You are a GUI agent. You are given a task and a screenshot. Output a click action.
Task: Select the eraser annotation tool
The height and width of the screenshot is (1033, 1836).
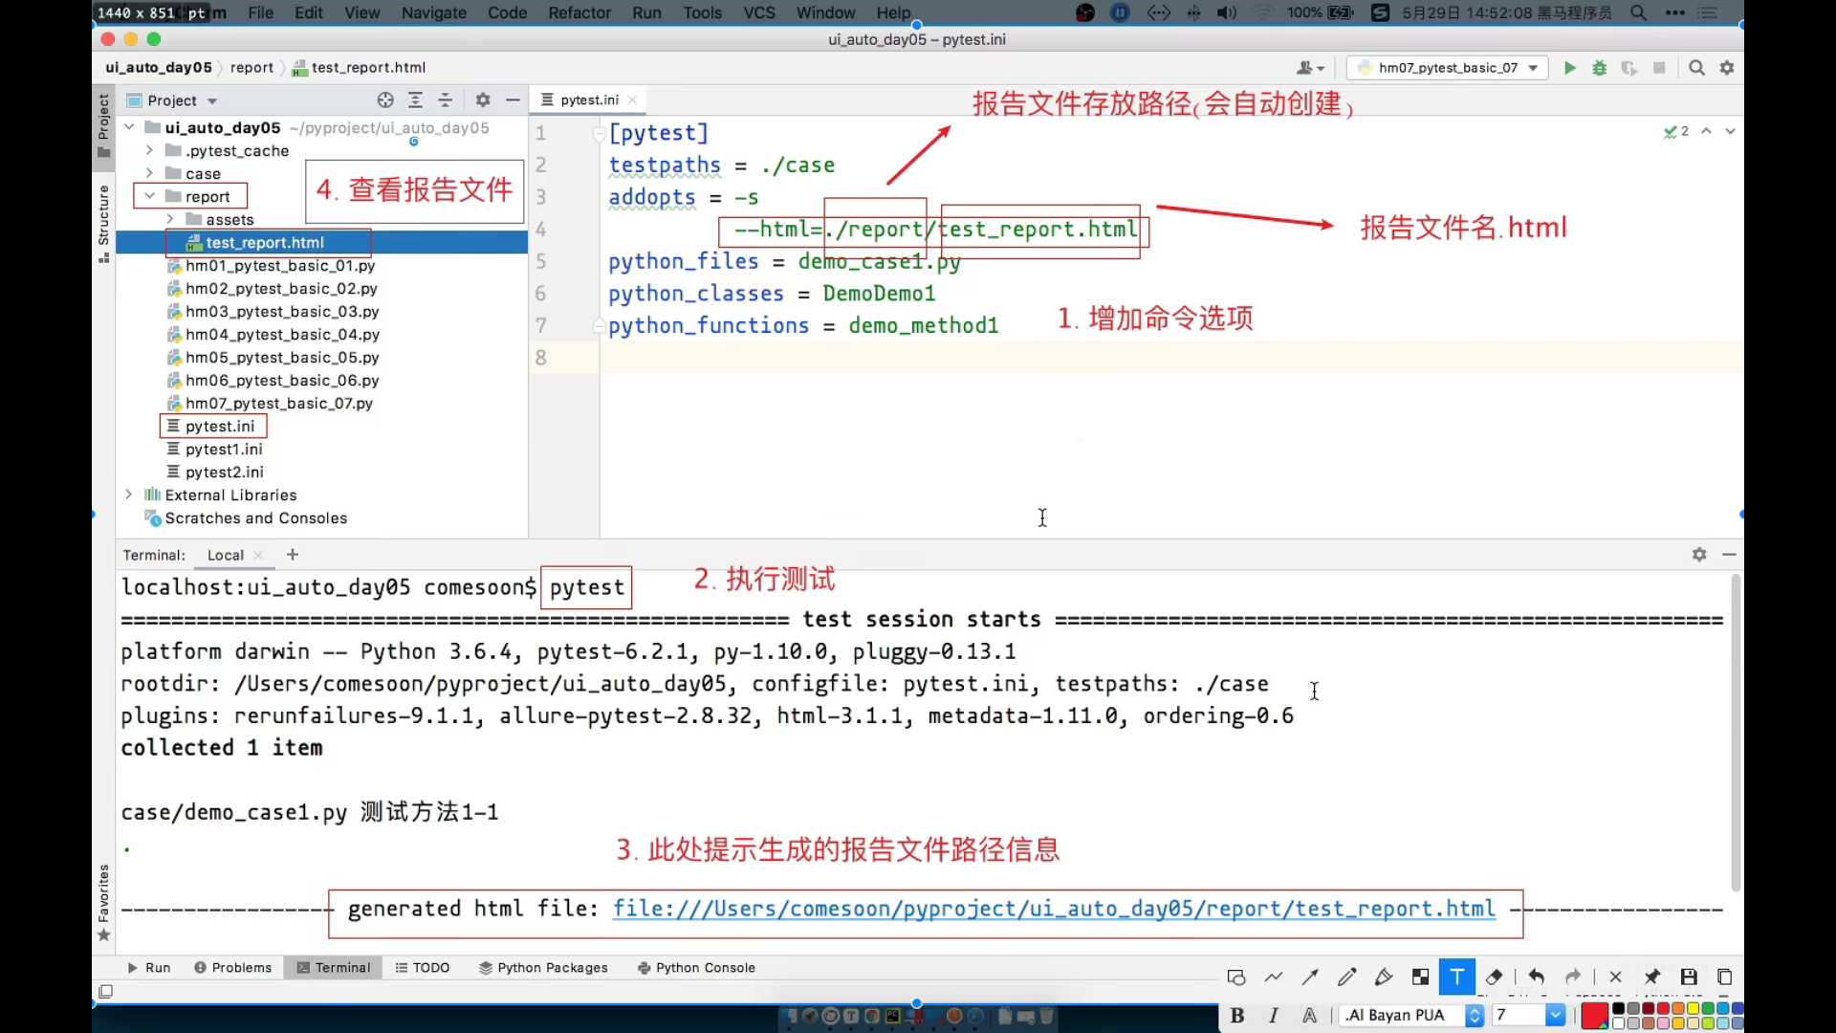coord(1494,977)
